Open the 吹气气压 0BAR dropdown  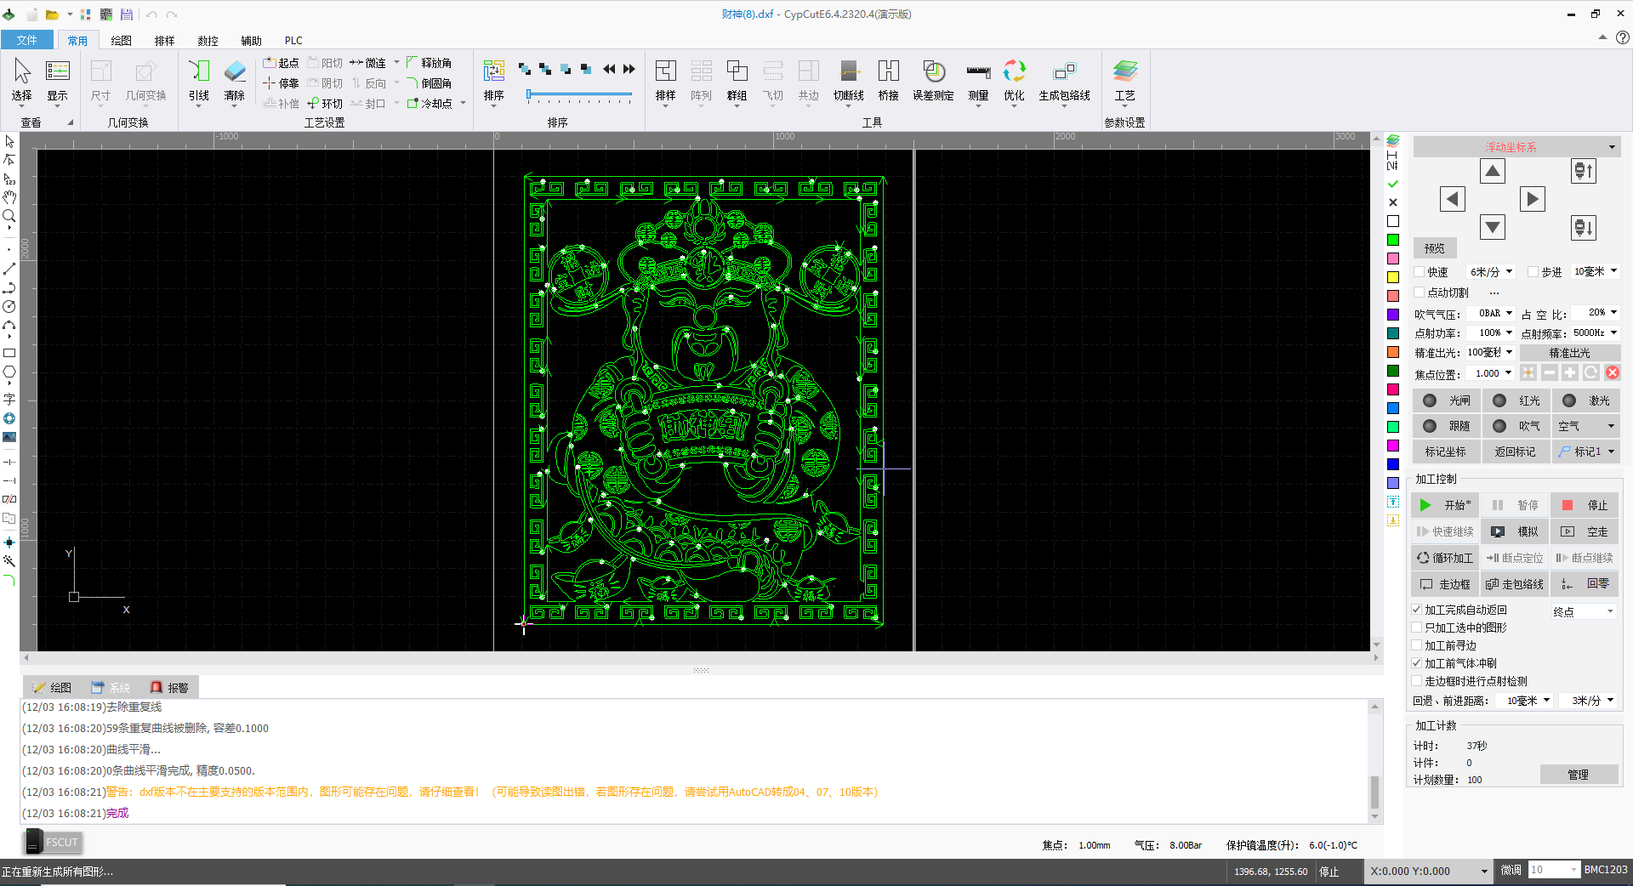(x=1491, y=313)
